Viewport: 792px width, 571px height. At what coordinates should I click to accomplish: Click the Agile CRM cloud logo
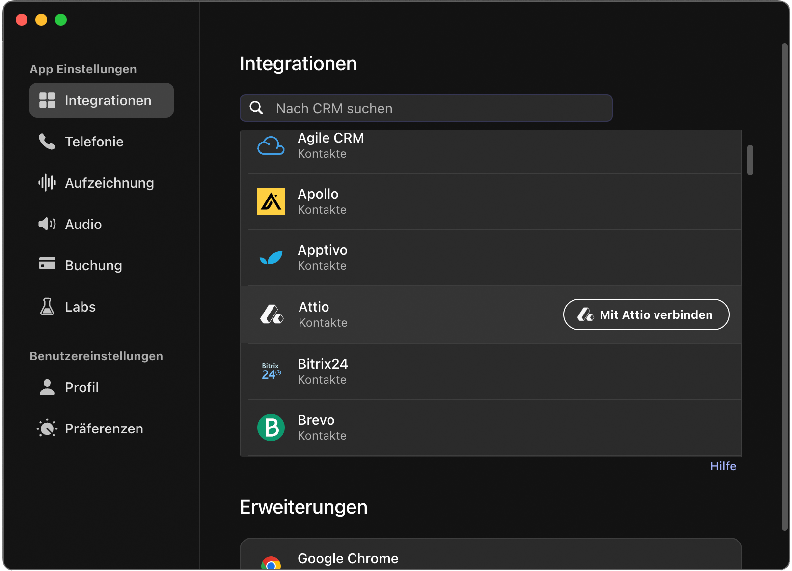coord(271,146)
